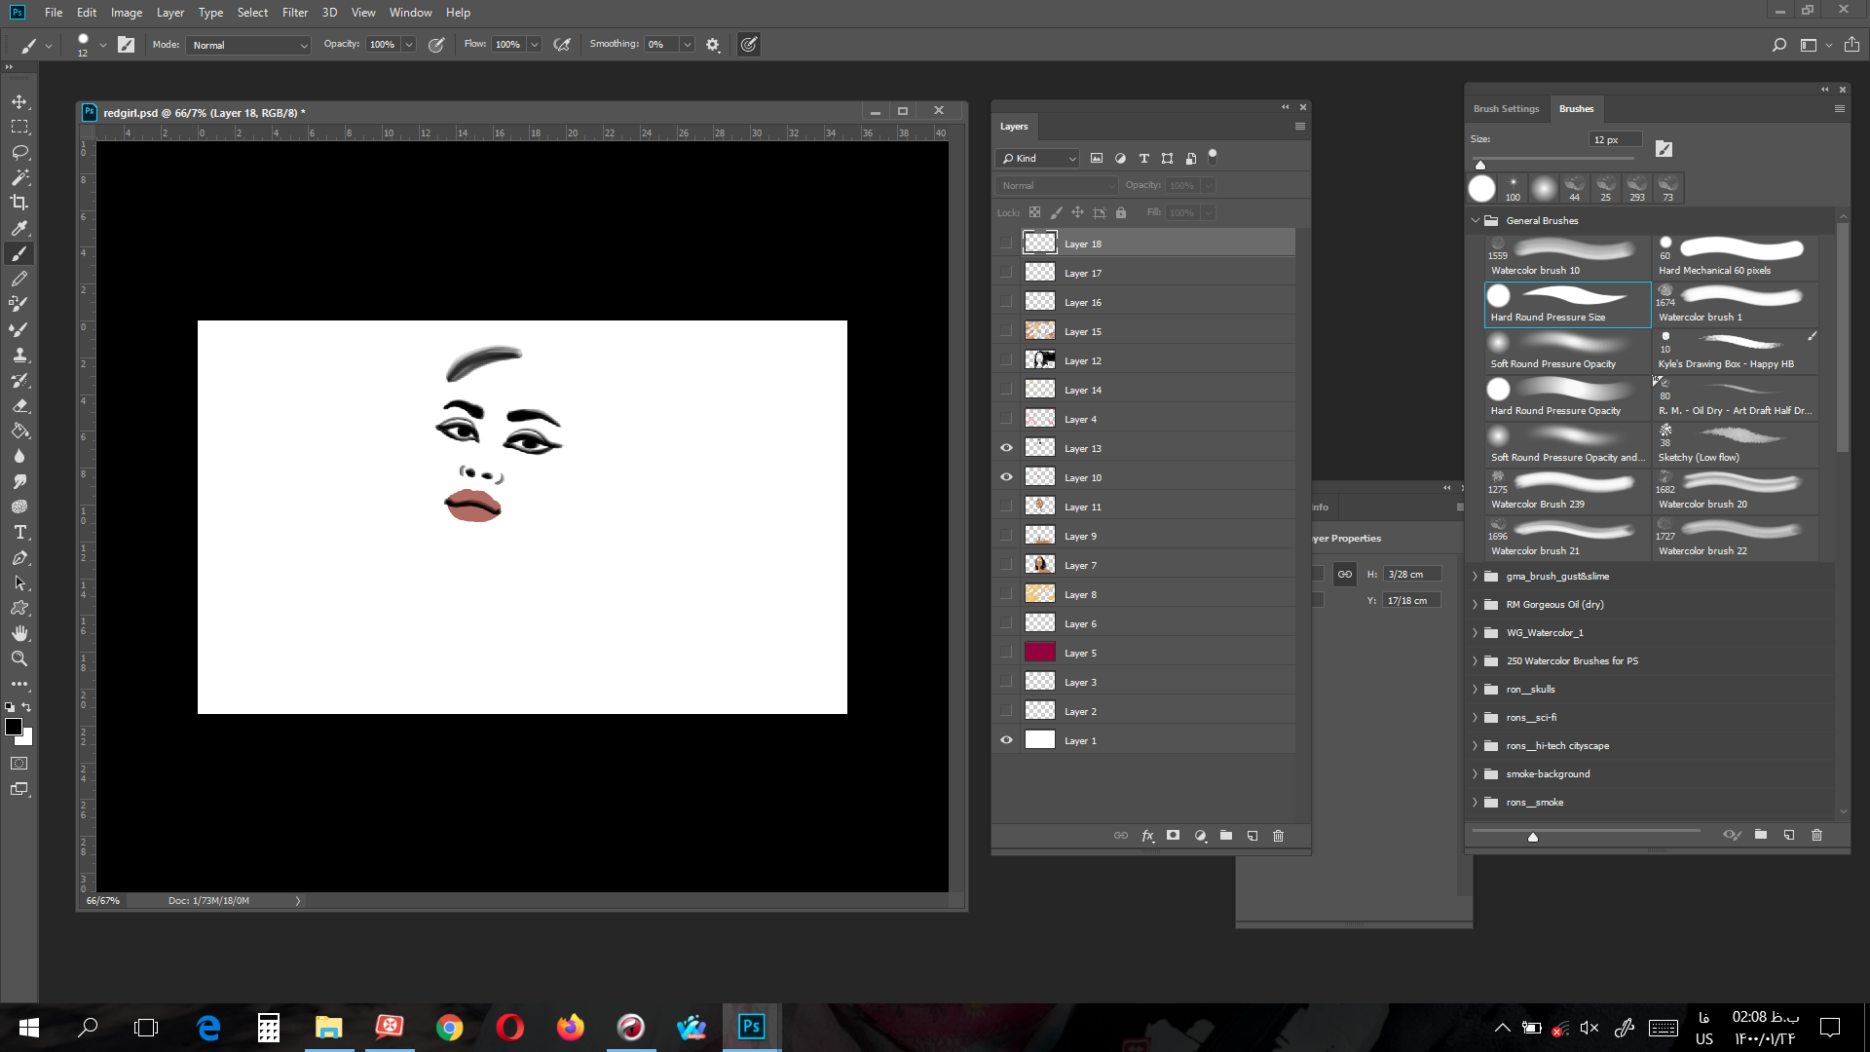Click the foreground color swatch
The width and height of the screenshot is (1870, 1052).
(14, 727)
